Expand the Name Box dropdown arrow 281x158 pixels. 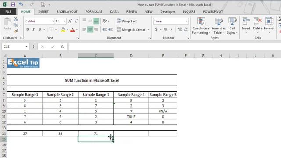(26, 47)
